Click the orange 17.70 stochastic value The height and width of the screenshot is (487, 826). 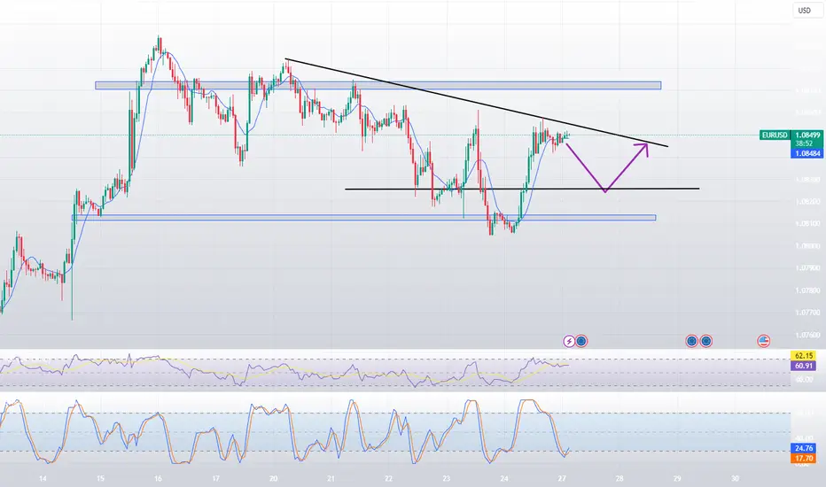point(804,458)
